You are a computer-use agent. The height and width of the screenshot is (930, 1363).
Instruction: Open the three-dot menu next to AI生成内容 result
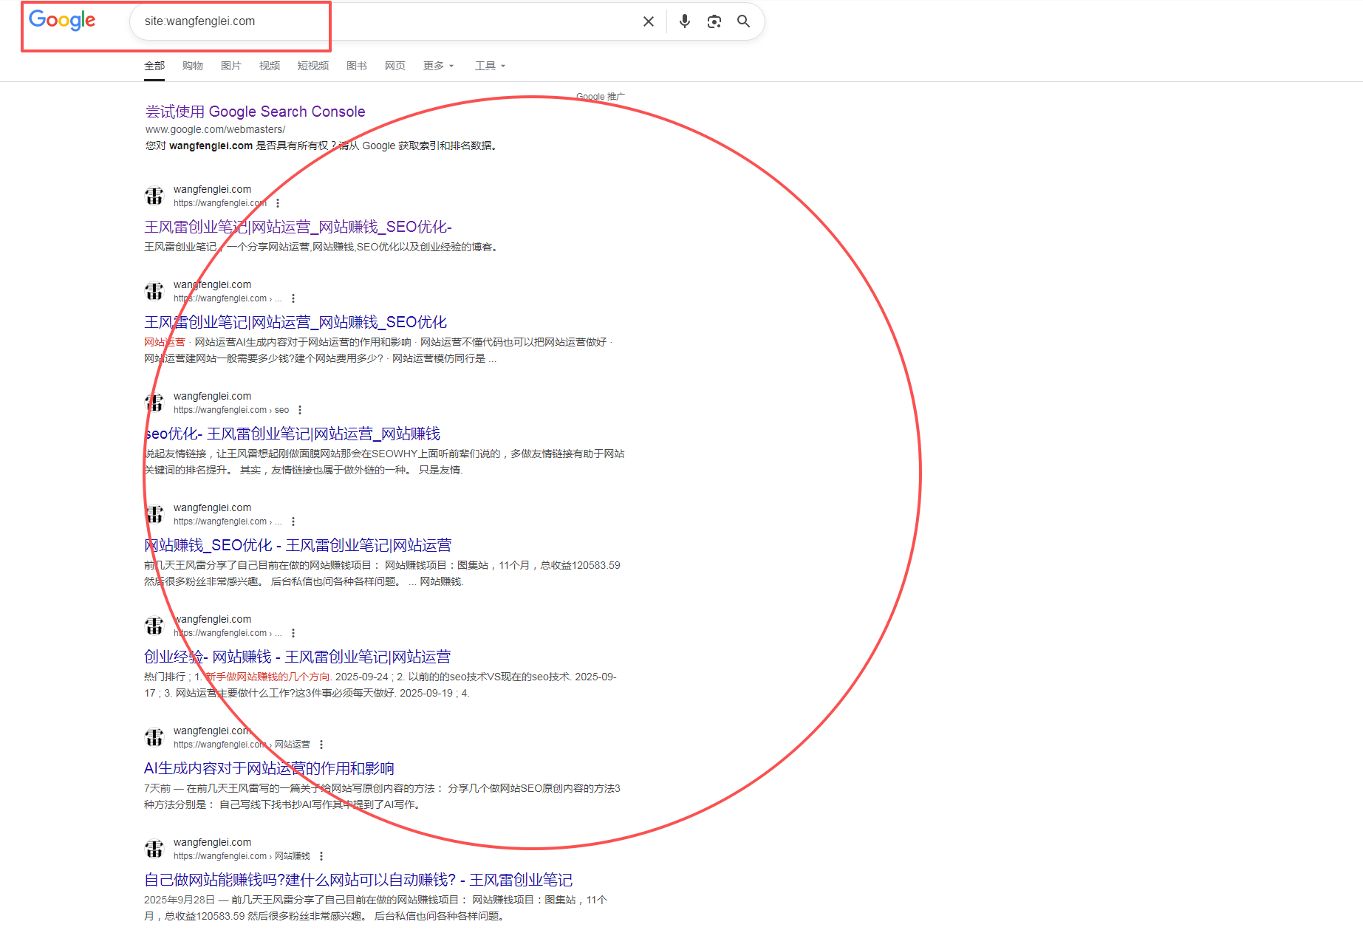tap(321, 744)
